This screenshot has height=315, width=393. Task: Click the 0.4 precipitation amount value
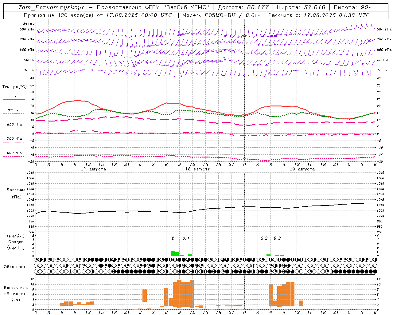tap(186, 238)
